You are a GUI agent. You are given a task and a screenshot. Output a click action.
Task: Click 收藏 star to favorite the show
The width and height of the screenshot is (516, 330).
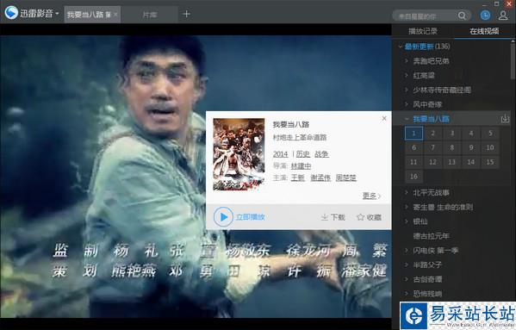pyautogui.click(x=369, y=217)
